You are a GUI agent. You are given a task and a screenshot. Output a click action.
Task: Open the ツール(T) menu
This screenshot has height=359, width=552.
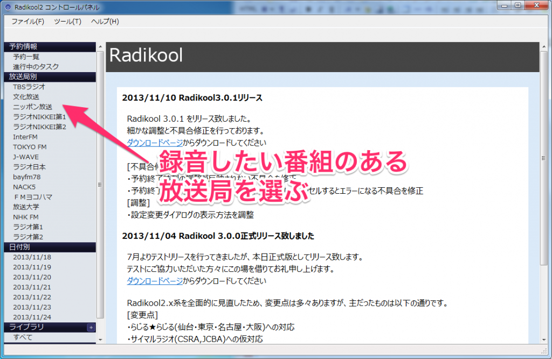67,22
